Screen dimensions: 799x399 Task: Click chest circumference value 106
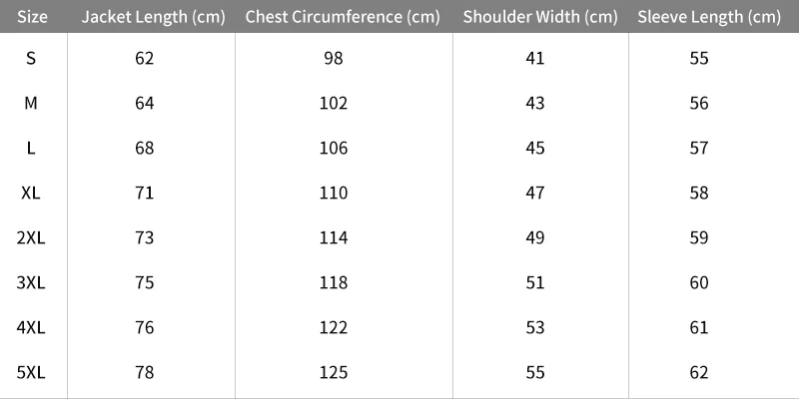click(334, 148)
